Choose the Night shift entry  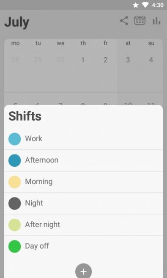[x=84, y=203]
